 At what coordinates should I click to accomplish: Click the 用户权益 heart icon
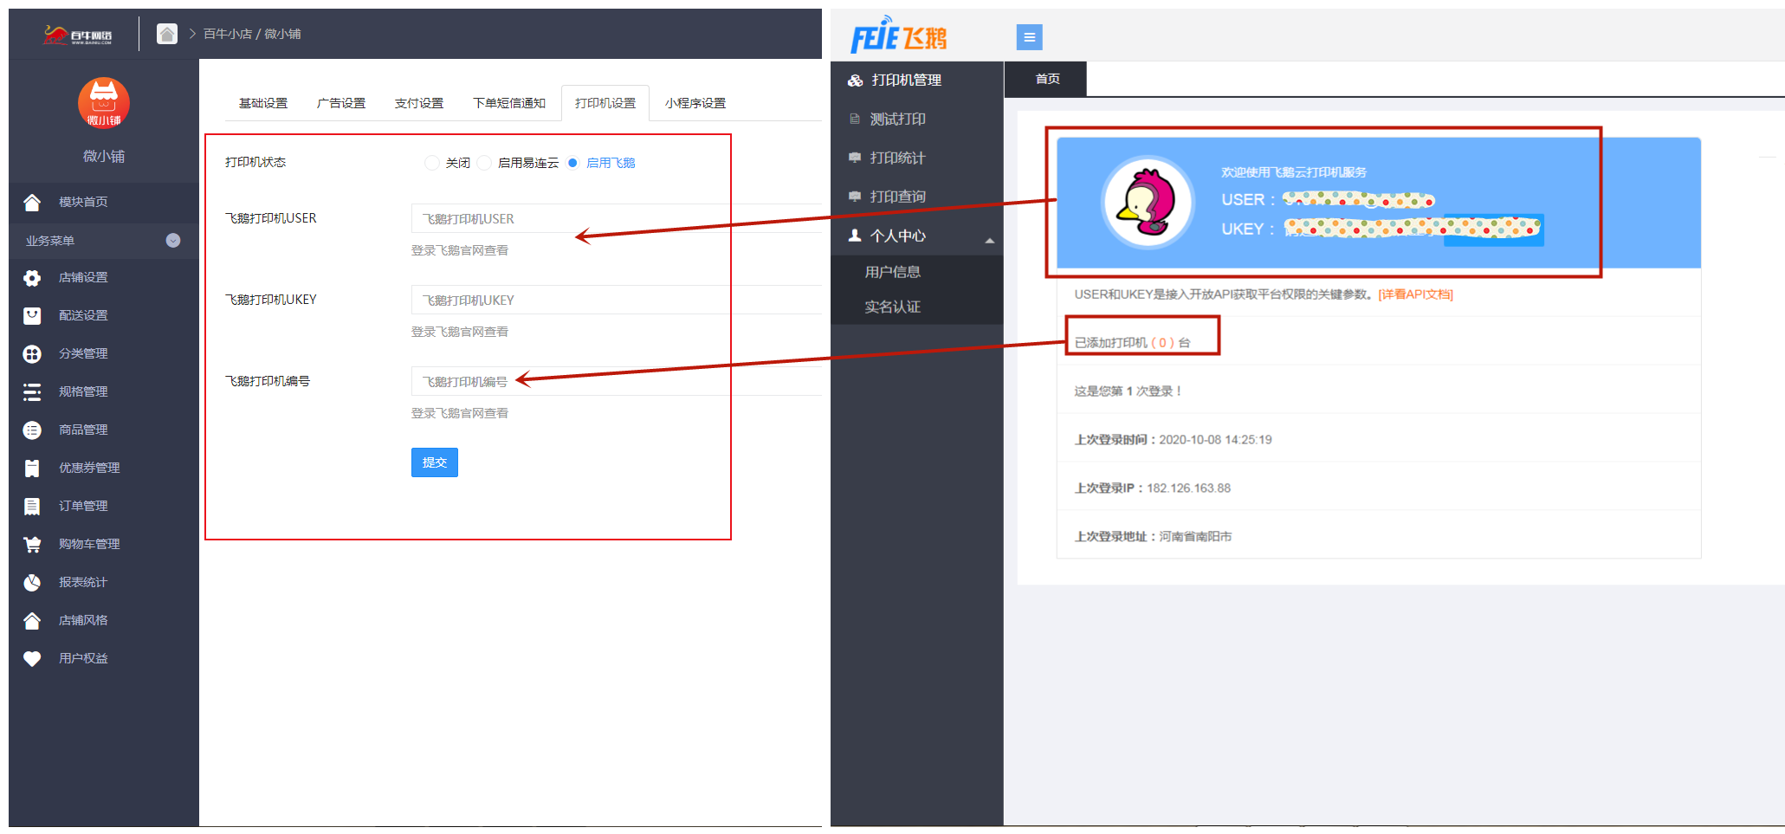click(32, 658)
